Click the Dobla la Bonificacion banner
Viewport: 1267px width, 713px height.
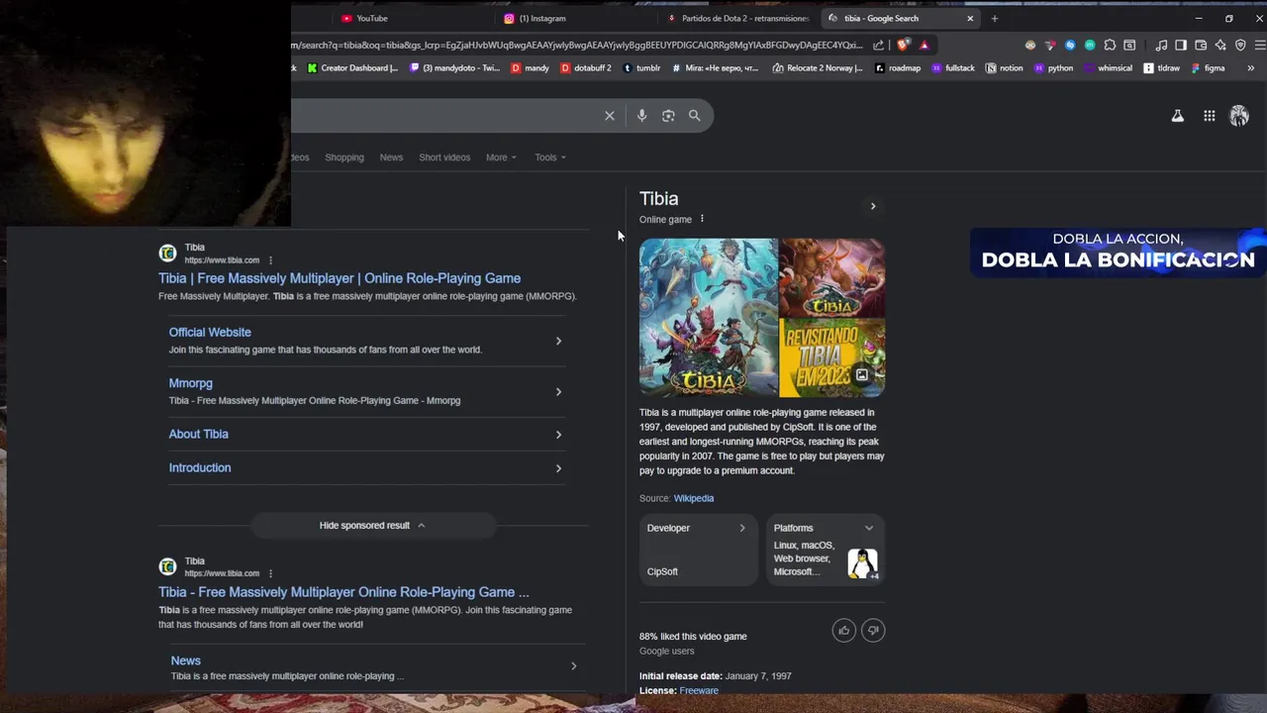(1119, 253)
